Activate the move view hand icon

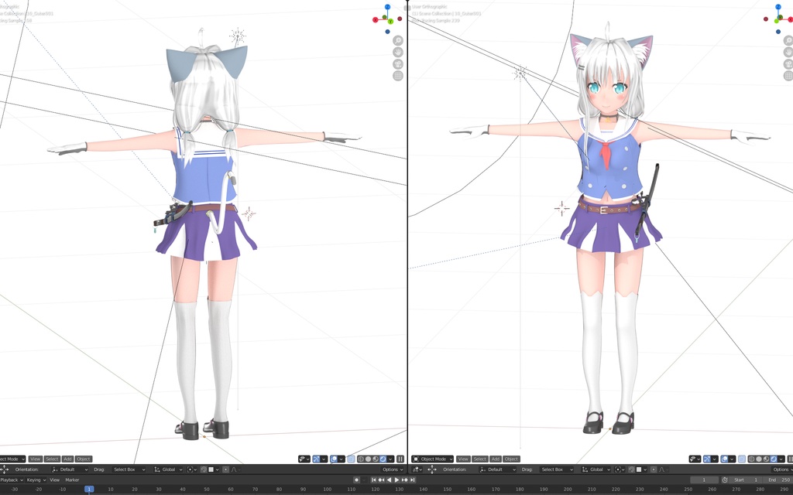398,53
